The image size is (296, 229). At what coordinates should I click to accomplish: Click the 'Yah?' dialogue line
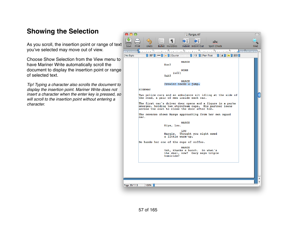click(168, 76)
